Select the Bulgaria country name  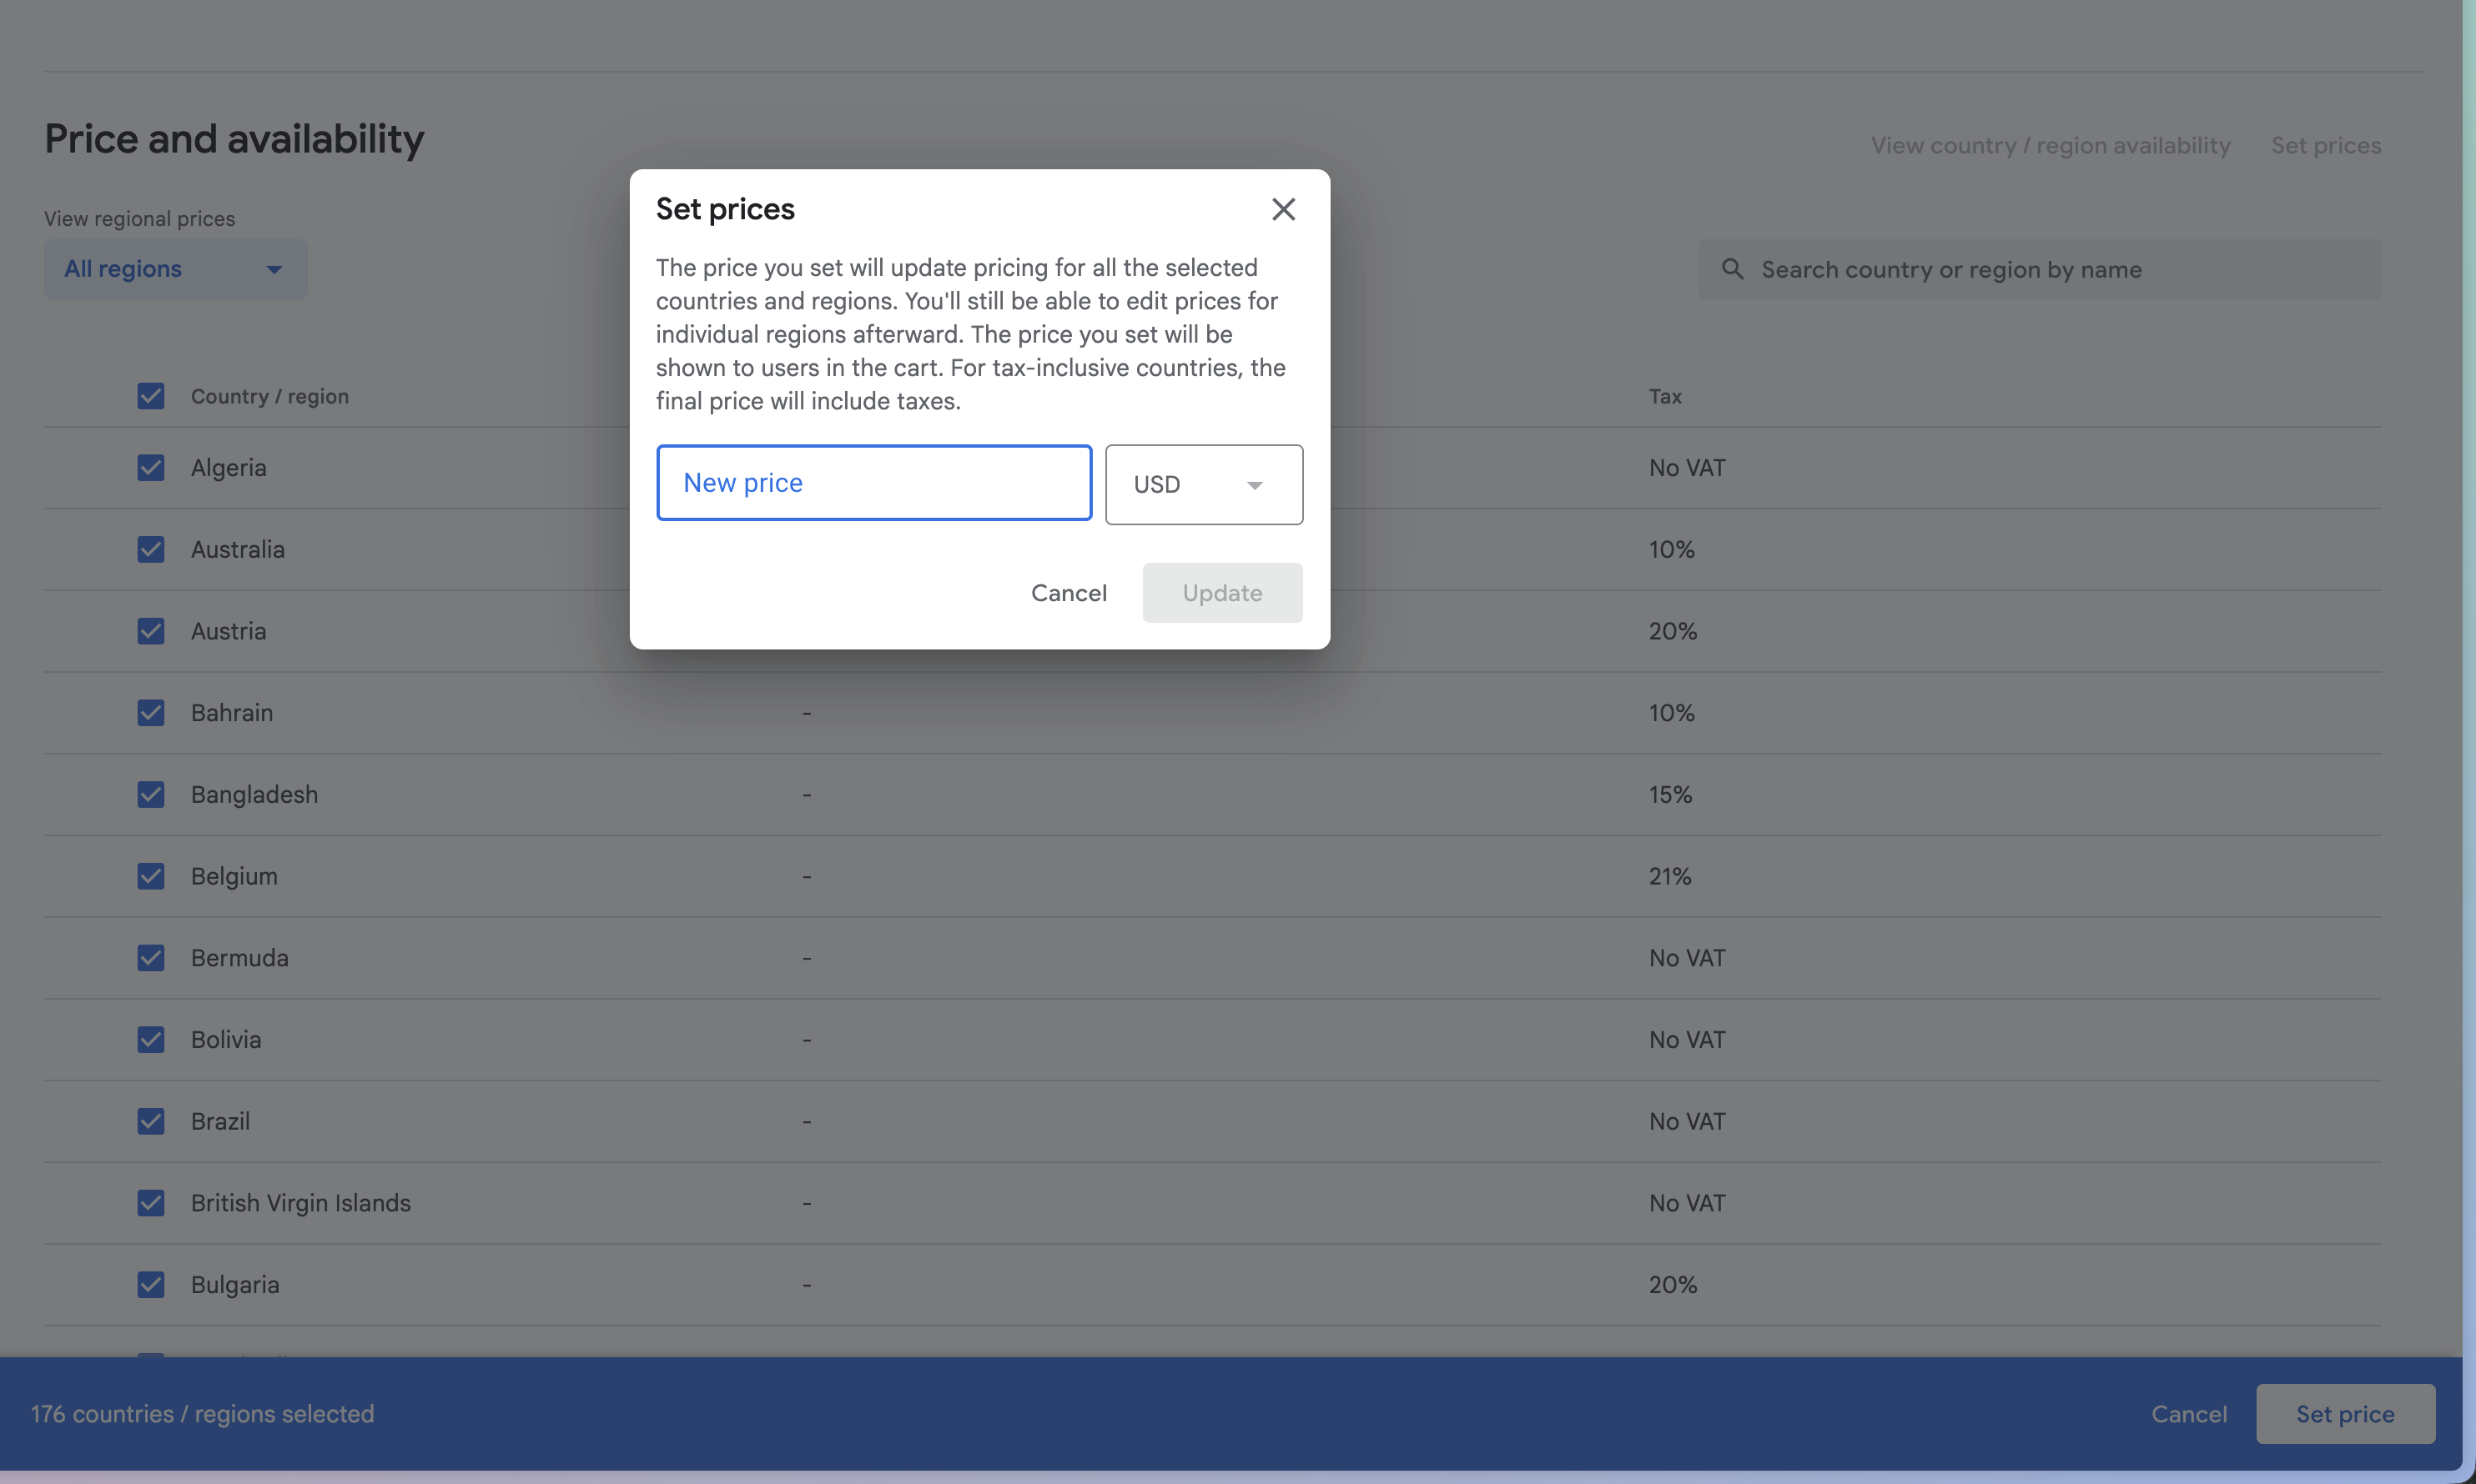pos(236,1285)
